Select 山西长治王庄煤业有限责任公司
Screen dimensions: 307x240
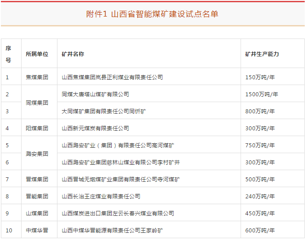[x=101, y=196]
